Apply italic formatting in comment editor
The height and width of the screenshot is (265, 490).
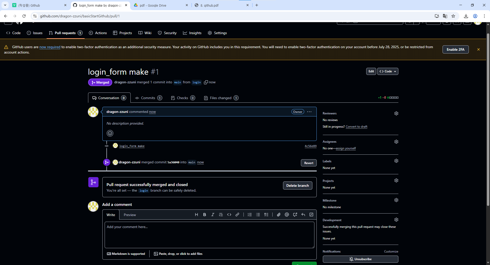tap(213, 215)
